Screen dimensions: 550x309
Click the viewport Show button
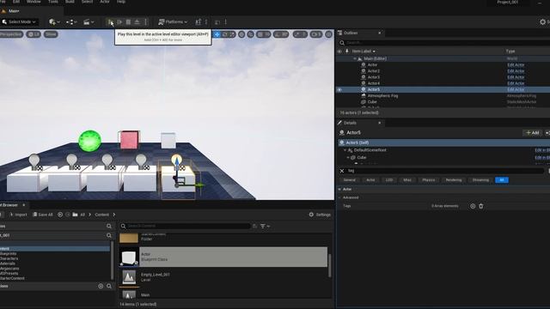coord(51,34)
